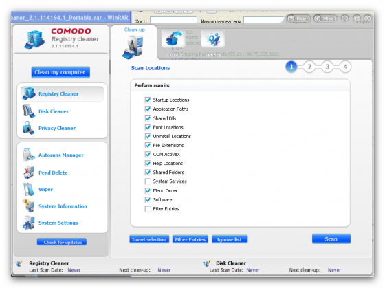
Task: Click wizard step 2 circle
Action: click(x=309, y=67)
